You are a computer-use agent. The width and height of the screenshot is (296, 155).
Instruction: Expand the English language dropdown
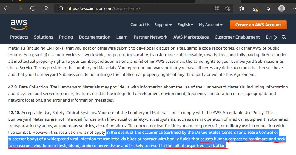click(x=185, y=25)
